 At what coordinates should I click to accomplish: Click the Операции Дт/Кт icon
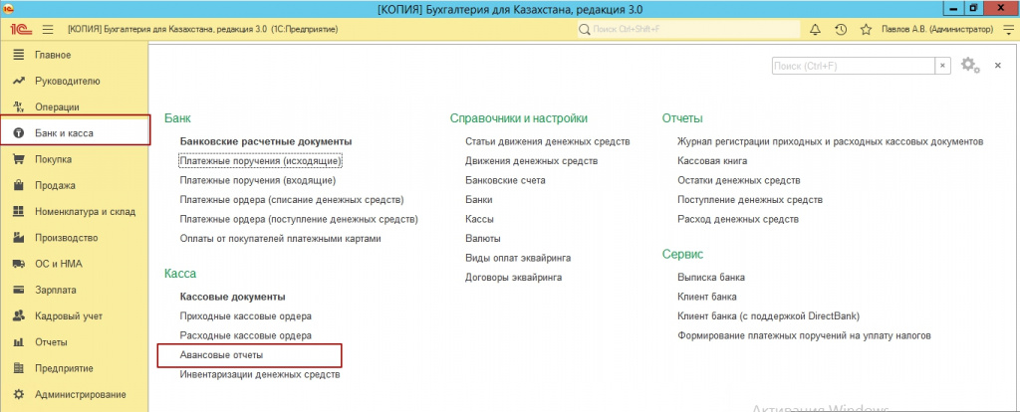coord(19,107)
